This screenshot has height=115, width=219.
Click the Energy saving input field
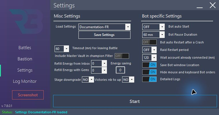click(x=120, y=70)
